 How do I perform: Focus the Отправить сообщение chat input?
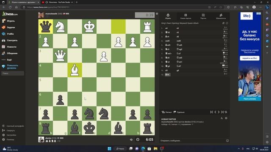[193, 141]
